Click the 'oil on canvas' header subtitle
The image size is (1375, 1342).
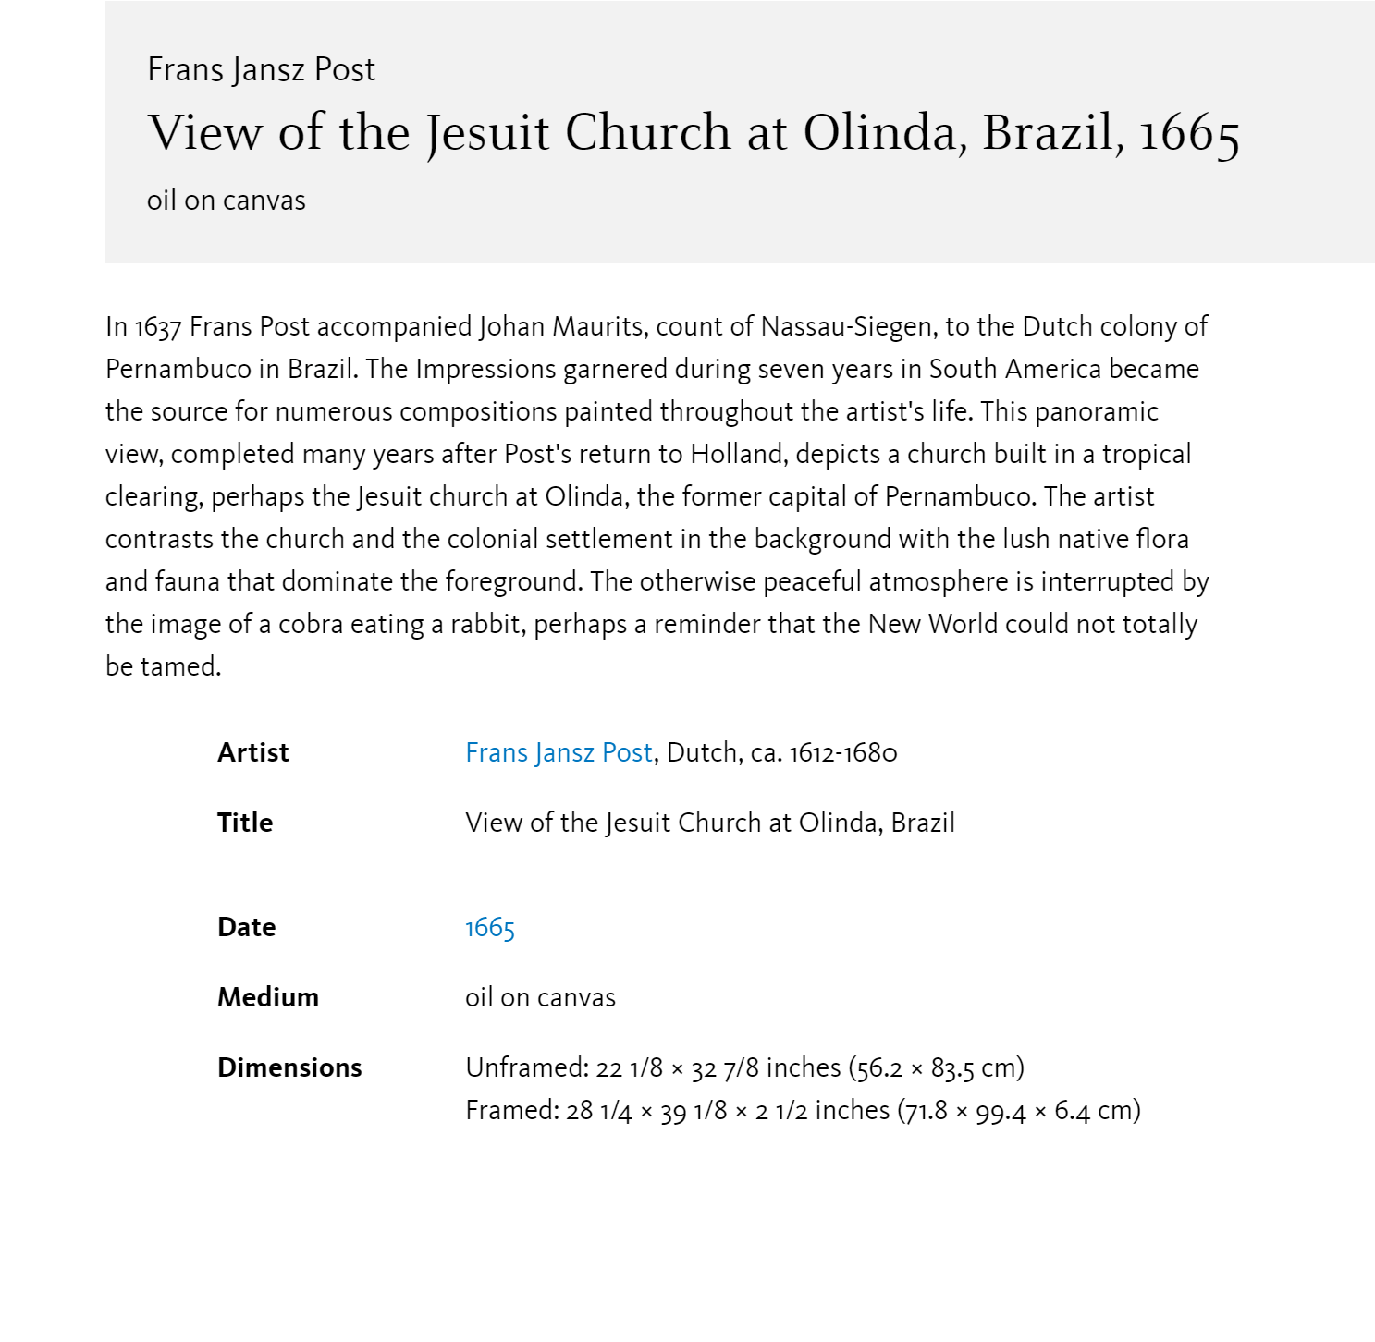coord(227,201)
